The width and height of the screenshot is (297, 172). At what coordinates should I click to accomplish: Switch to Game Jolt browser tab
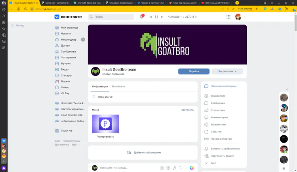[x=56, y=3]
